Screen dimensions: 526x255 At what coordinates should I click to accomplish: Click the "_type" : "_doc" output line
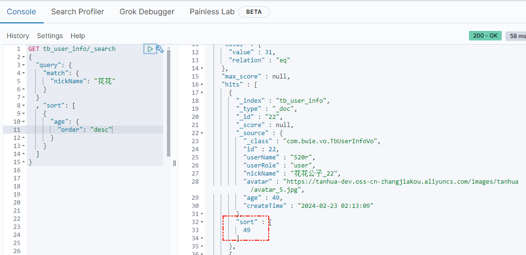point(267,109)
